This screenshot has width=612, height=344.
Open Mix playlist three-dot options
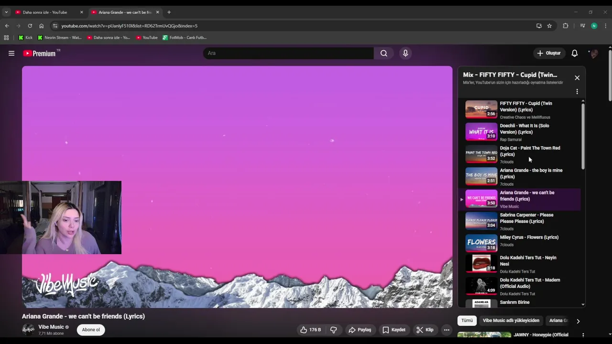(577, 91)
